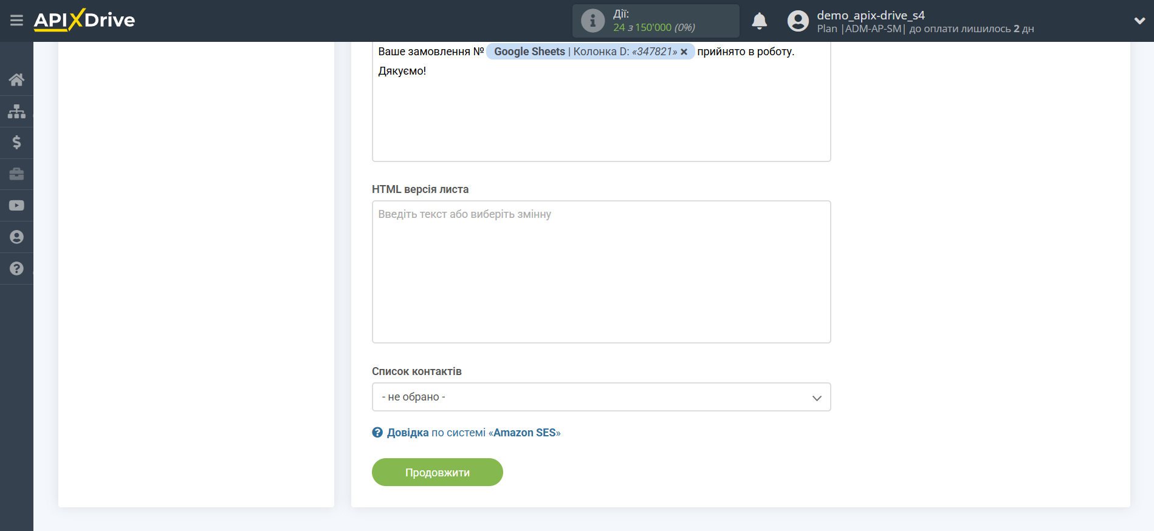Viewport: 1154px width, 531px height.
Task: Click the user avatar in the header
Action: tap(798, 21)
